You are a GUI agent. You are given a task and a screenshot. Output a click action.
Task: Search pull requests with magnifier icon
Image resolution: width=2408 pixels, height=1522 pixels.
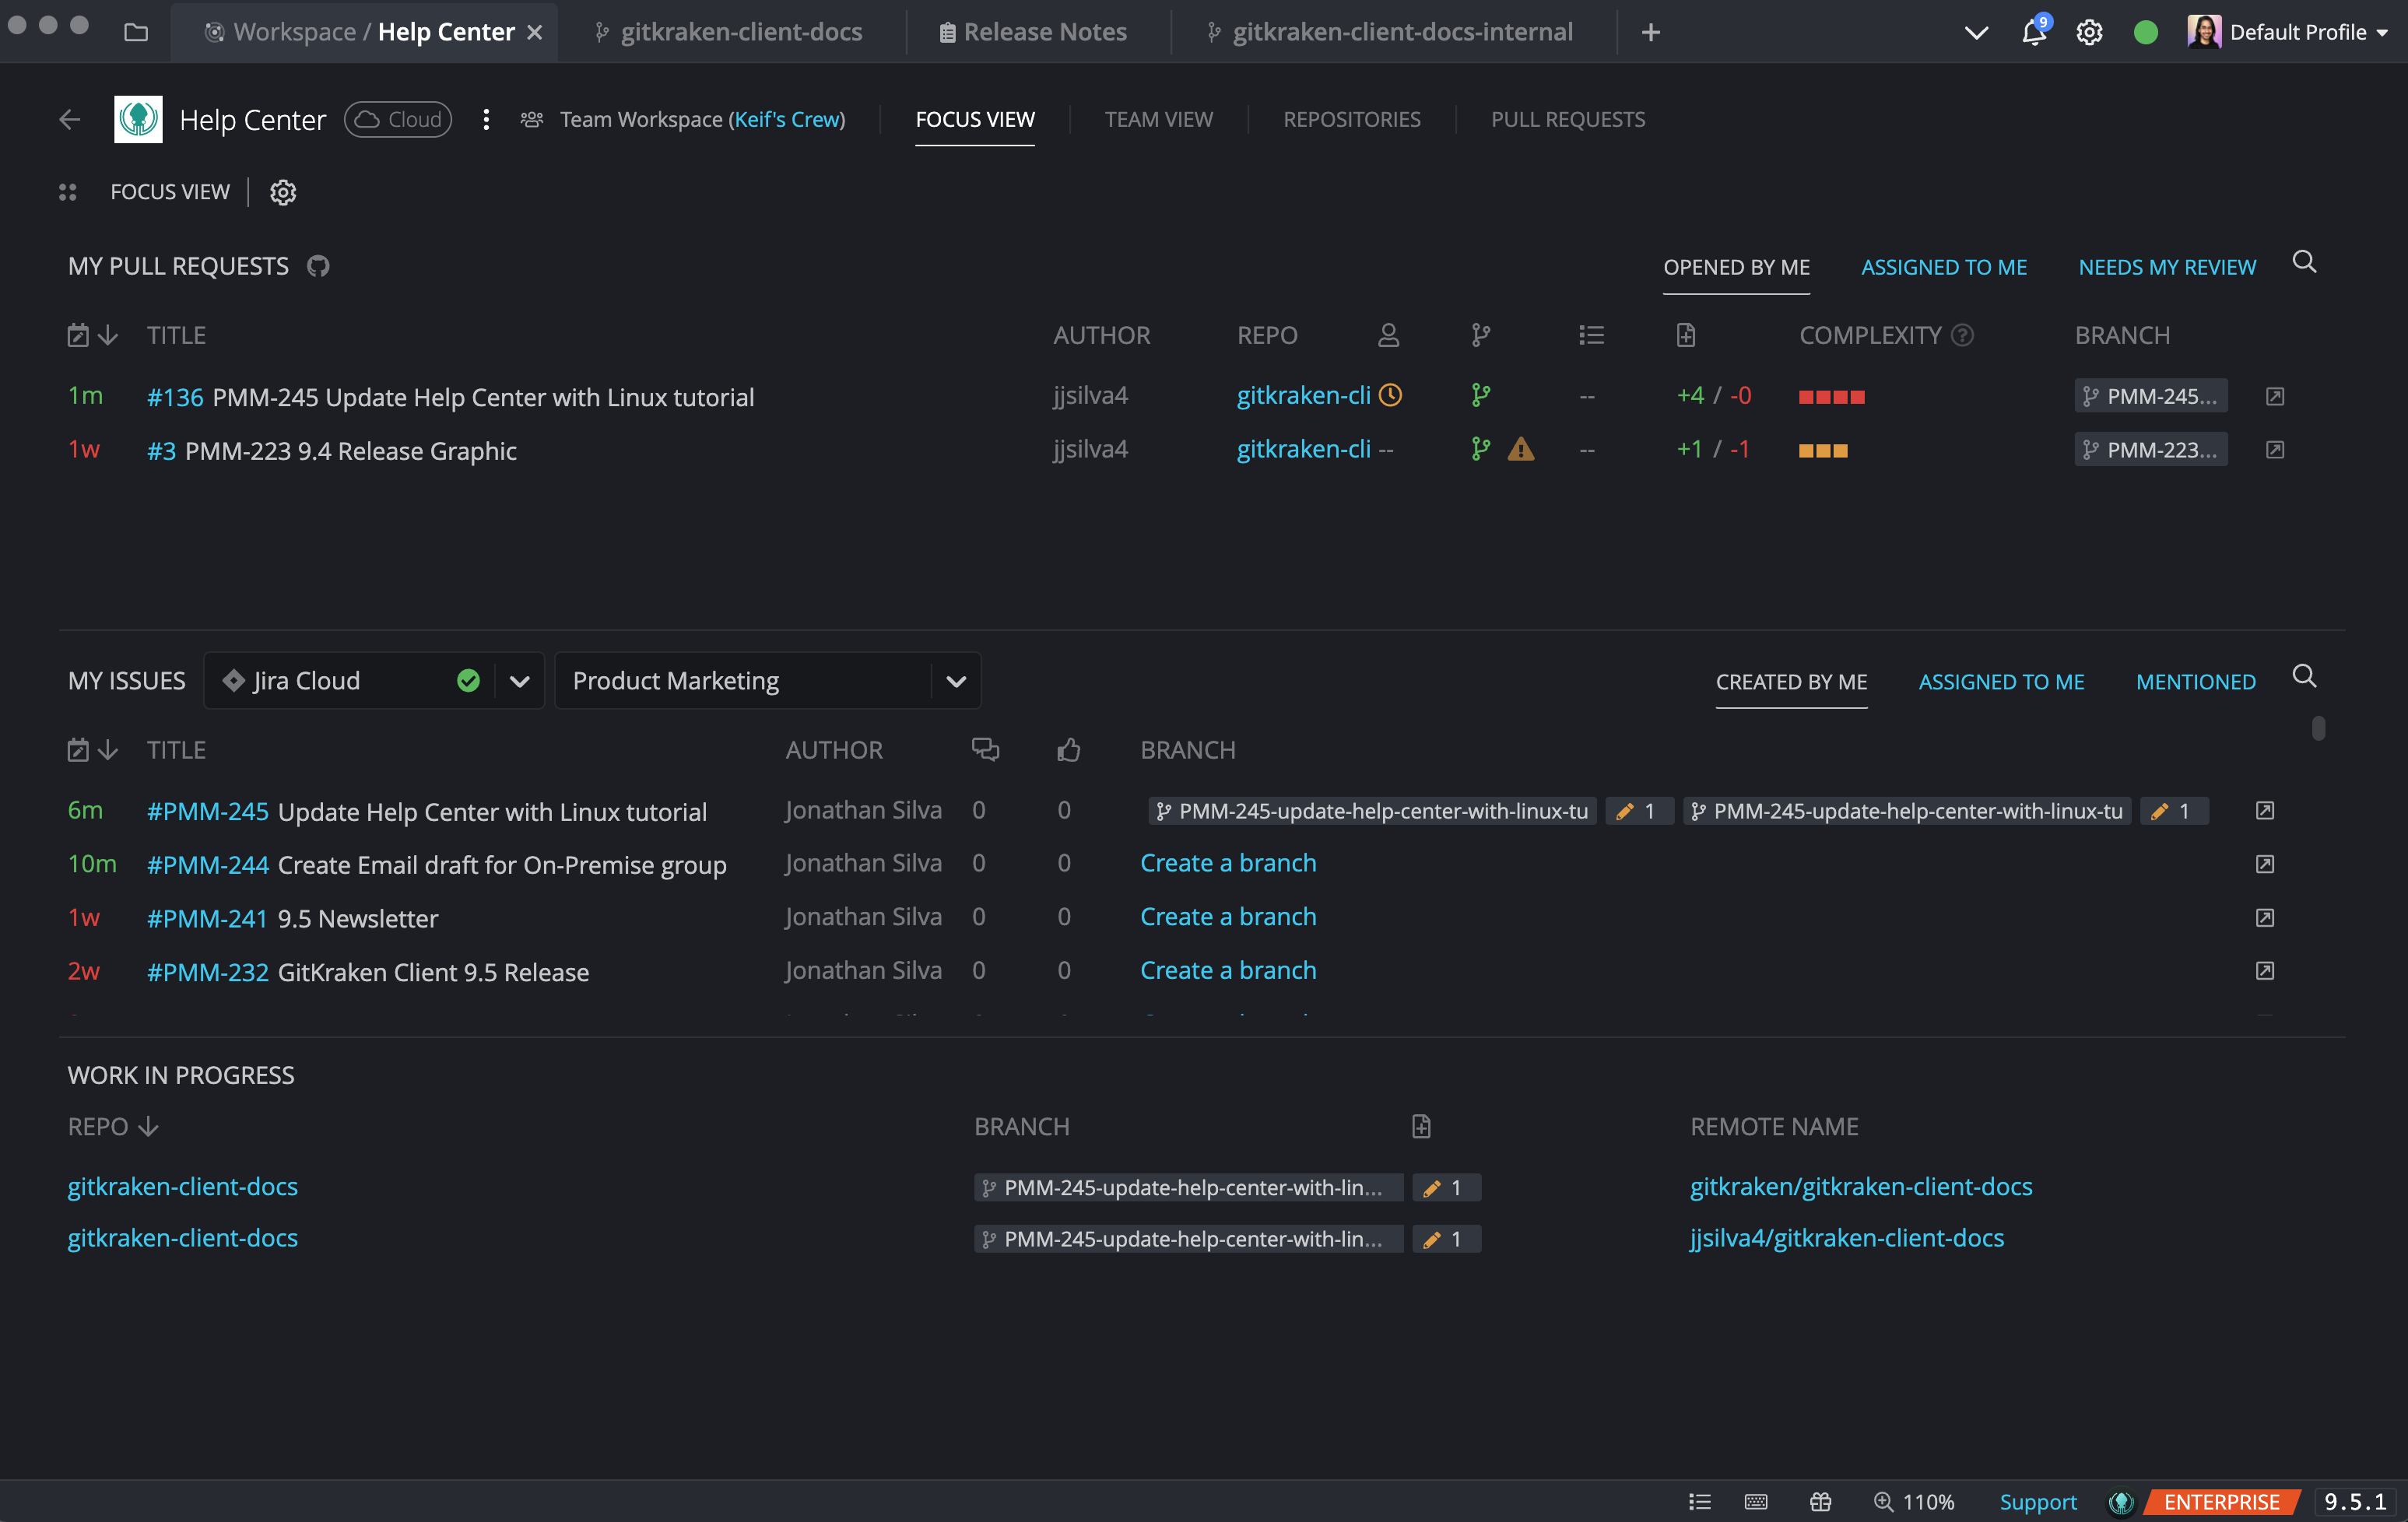[2304, 263]
